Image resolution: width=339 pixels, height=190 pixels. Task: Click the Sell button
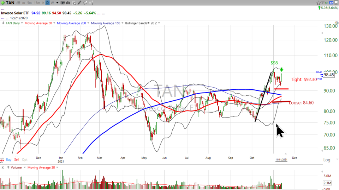(x=17, y=160)
